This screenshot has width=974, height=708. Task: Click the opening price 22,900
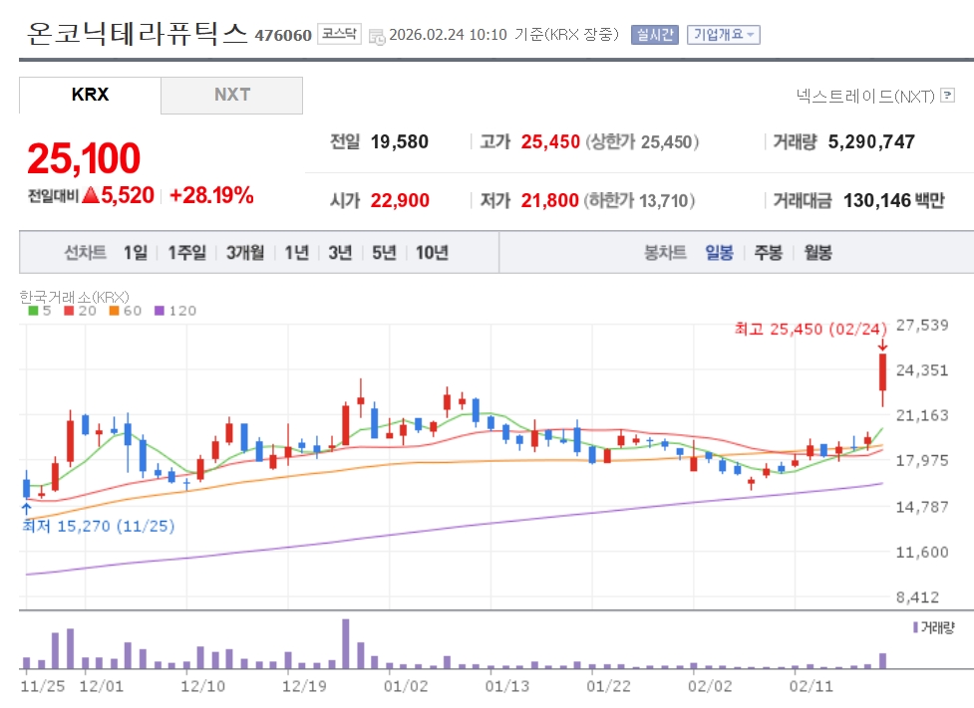pyautogui.click(x=400, y=200)
